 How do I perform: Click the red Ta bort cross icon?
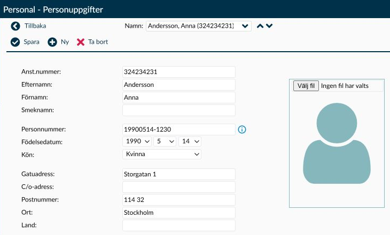tap(81, 42)
